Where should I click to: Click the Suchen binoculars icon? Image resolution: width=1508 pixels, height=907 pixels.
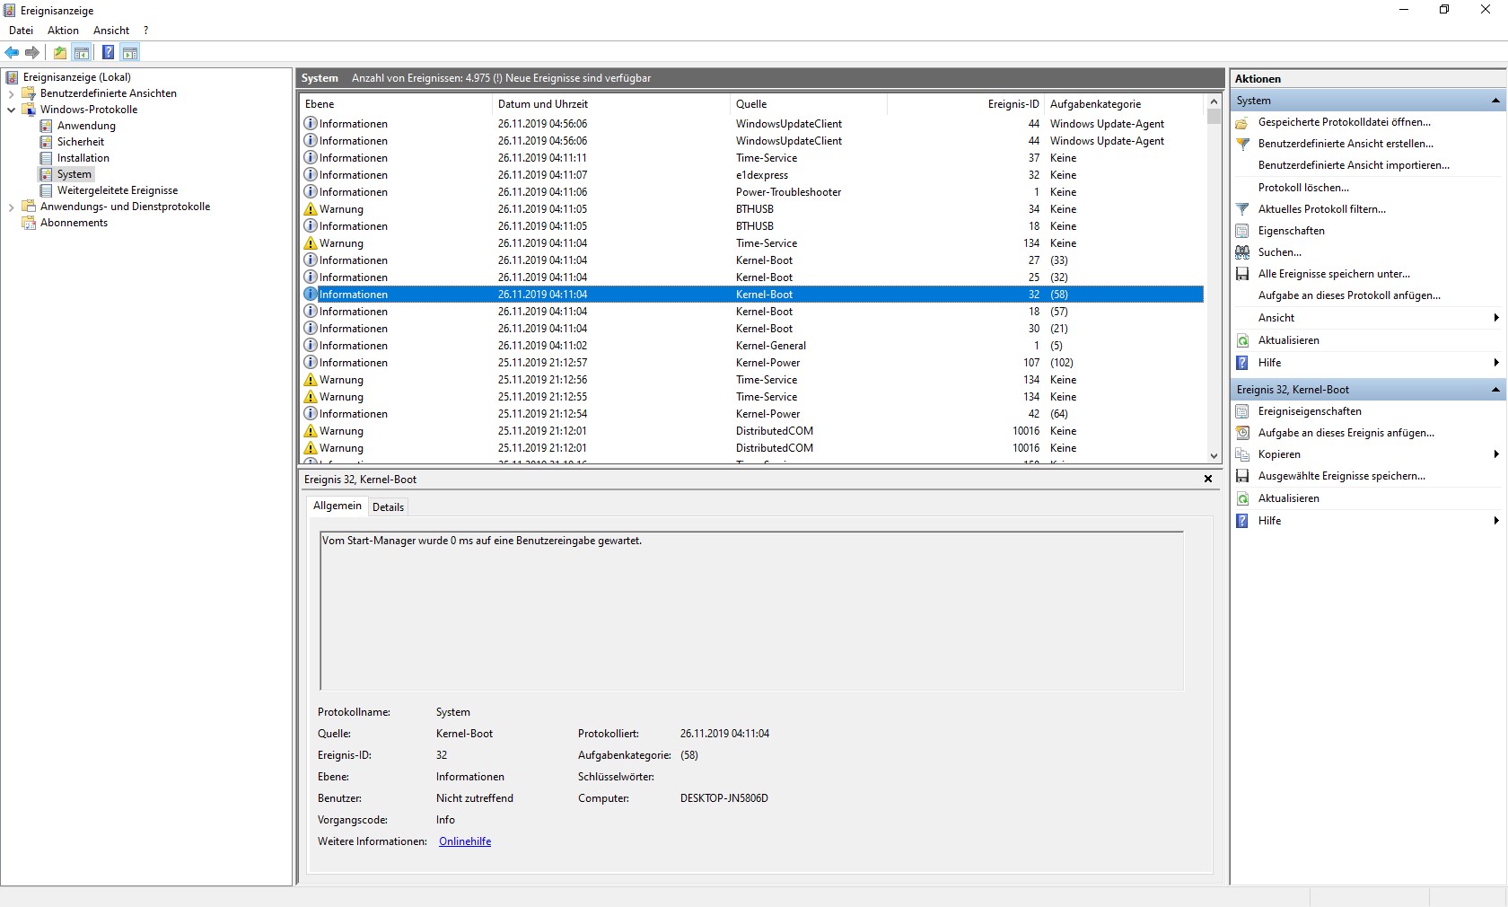click(x=1242, y=252)
